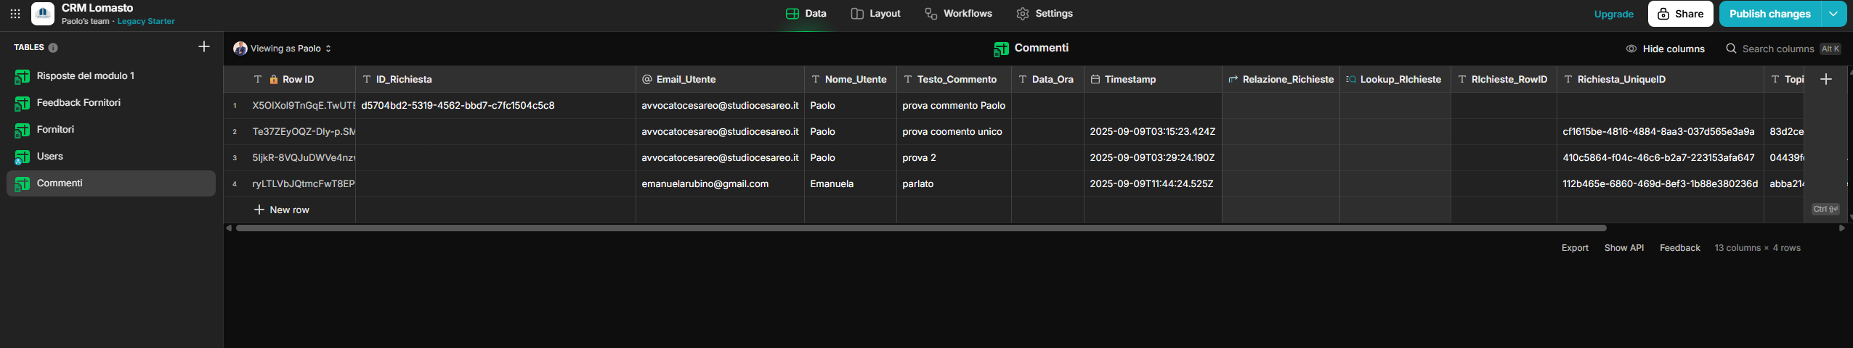This screenshot has width=1853, height=348.
Task: Switch to the Layout tab
Action: click(875, 14)
